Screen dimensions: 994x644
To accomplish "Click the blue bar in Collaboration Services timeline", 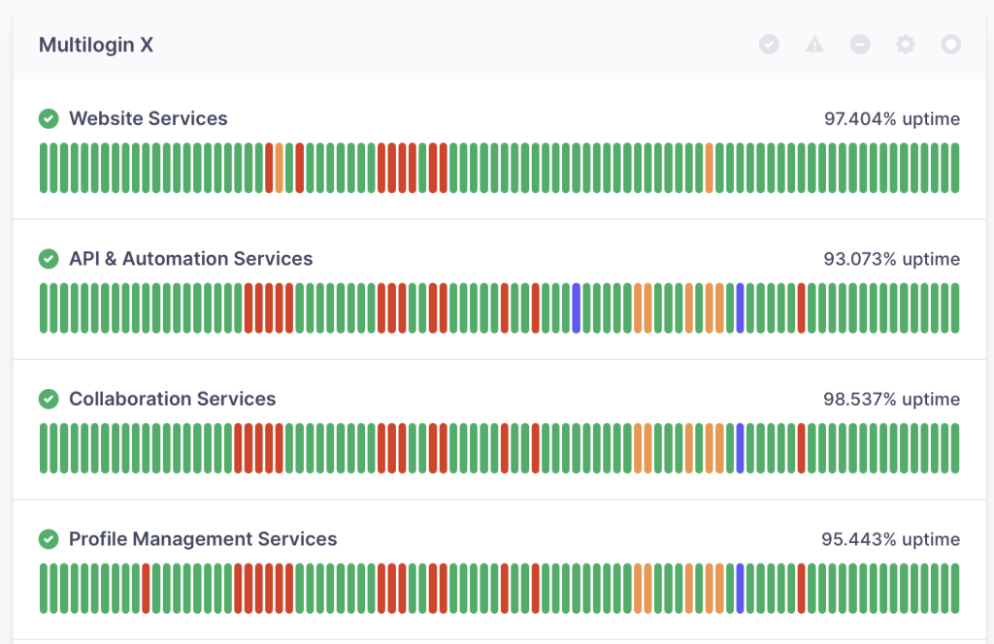I will point(740,448).
